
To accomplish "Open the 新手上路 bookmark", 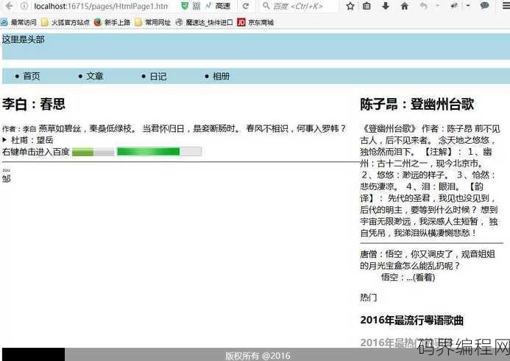I will point(112,22).
